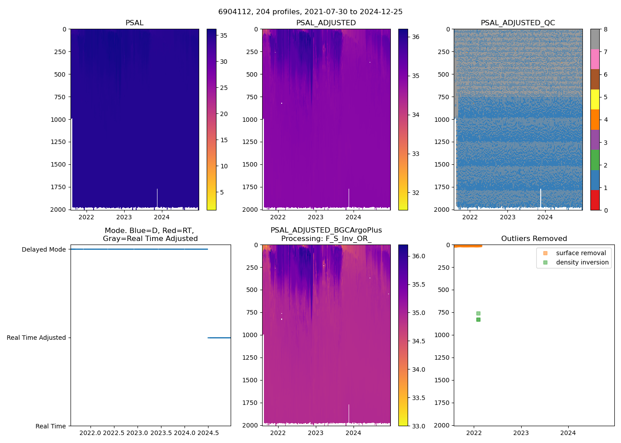Screen dimensions: 621x443
Task: Click the blue Real Time Adjusted line segment
Action: coord(219,338)
